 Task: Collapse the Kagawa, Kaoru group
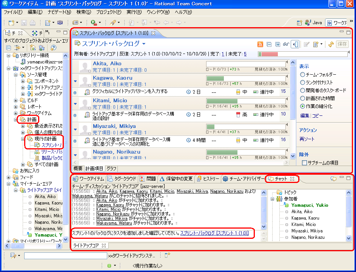75,81
